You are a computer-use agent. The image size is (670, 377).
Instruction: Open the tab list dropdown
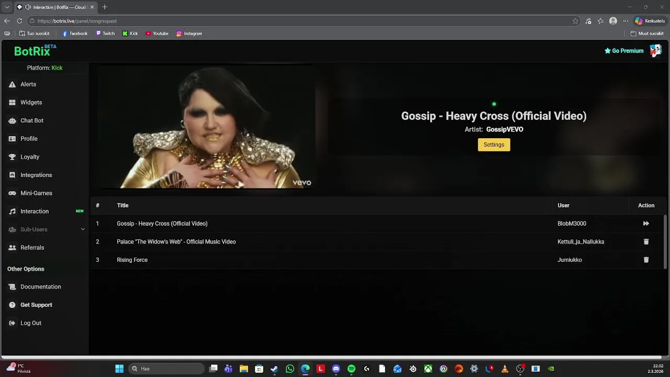tap(7, 7)
